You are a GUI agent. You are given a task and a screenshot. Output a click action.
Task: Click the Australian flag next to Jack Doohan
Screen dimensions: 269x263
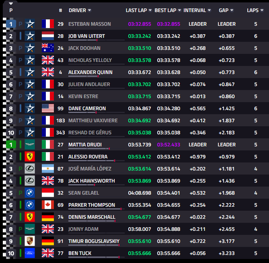pyautogui.click(x=48, y=48)
